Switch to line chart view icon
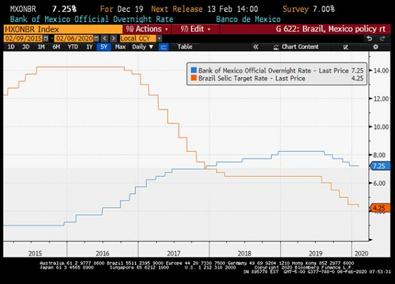This screenshot has width=395, height=284. pyautogui.click(x=163, y=47)
